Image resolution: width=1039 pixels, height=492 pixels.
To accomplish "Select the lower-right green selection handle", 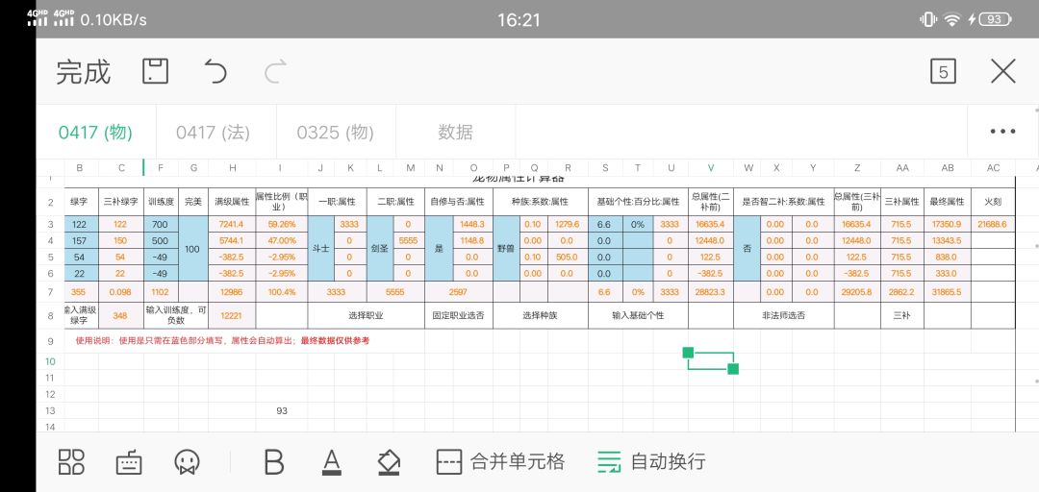I will 733,369.
